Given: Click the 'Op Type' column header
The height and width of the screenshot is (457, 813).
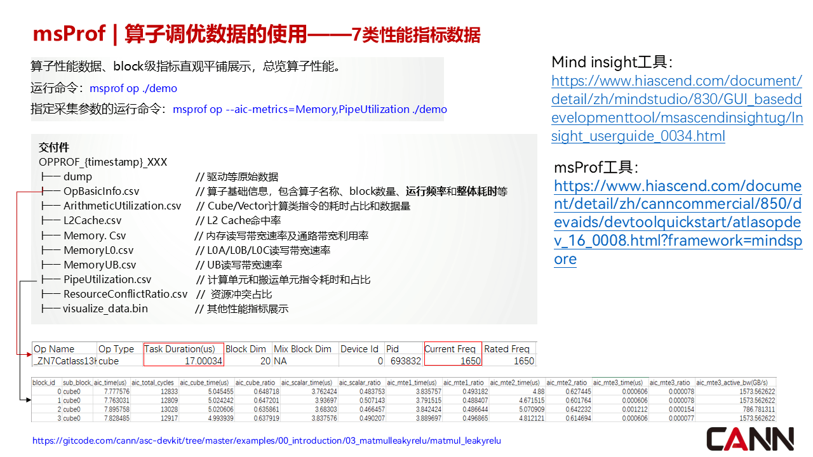Looking at the screenshot, I should click(116, 348).
